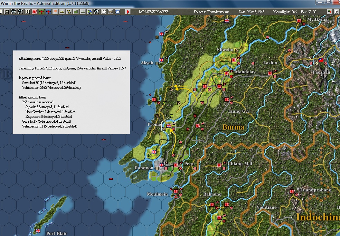340x236 pixels.
Task: Click the weather cloud toolbar icon
Action: coord(117,12)
